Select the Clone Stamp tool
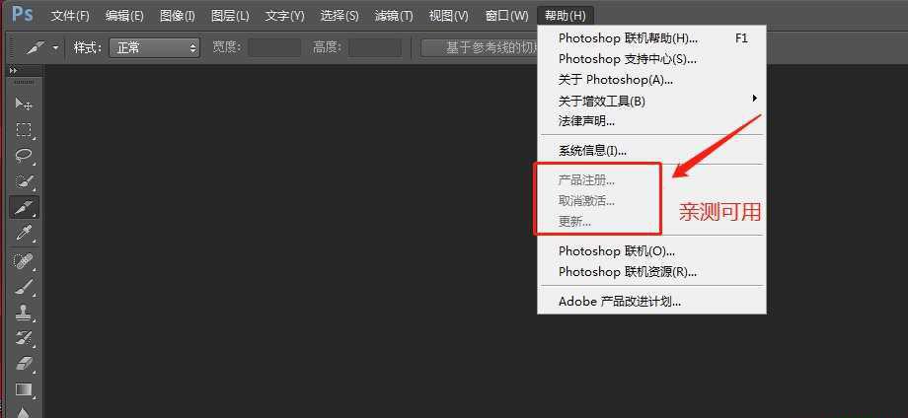This screenshot has height=418, width=908. 24,313
